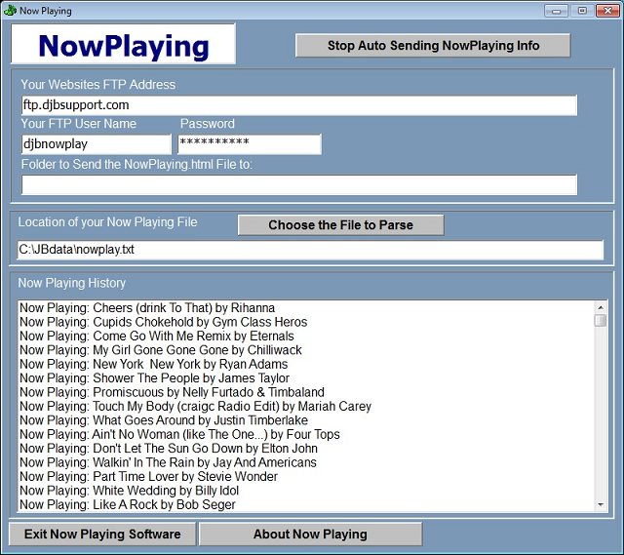The height and width of the screenshot is (555, 624).
Task: Click into the Password field
Action: point(249,144)
